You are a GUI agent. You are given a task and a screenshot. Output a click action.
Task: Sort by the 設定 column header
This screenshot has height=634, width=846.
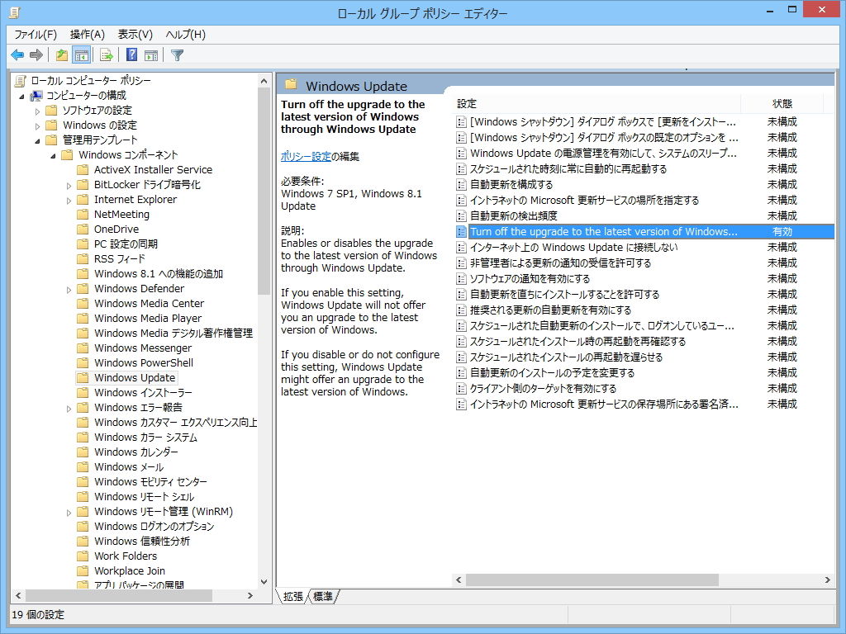pyautogui.click(x=597, y=103)
